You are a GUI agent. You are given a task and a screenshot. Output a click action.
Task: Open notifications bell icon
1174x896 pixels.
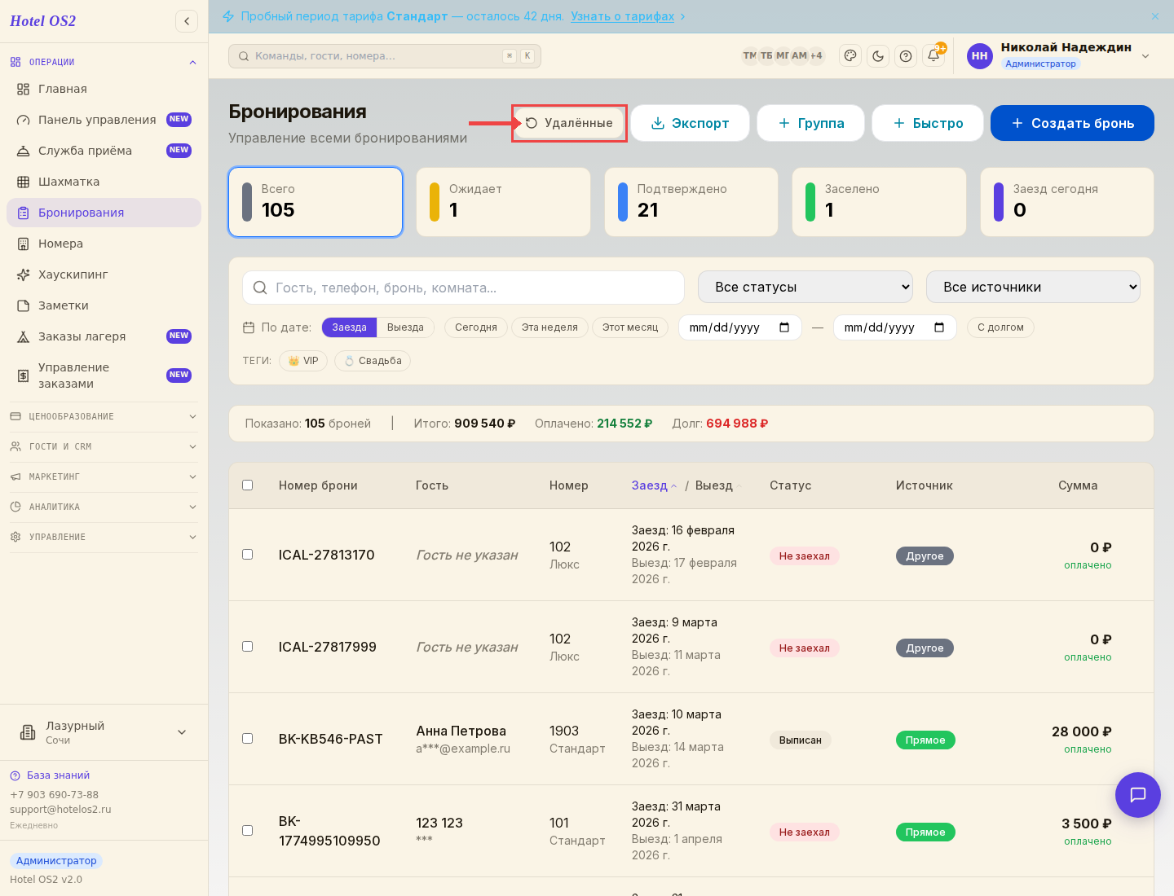point(933,56)
